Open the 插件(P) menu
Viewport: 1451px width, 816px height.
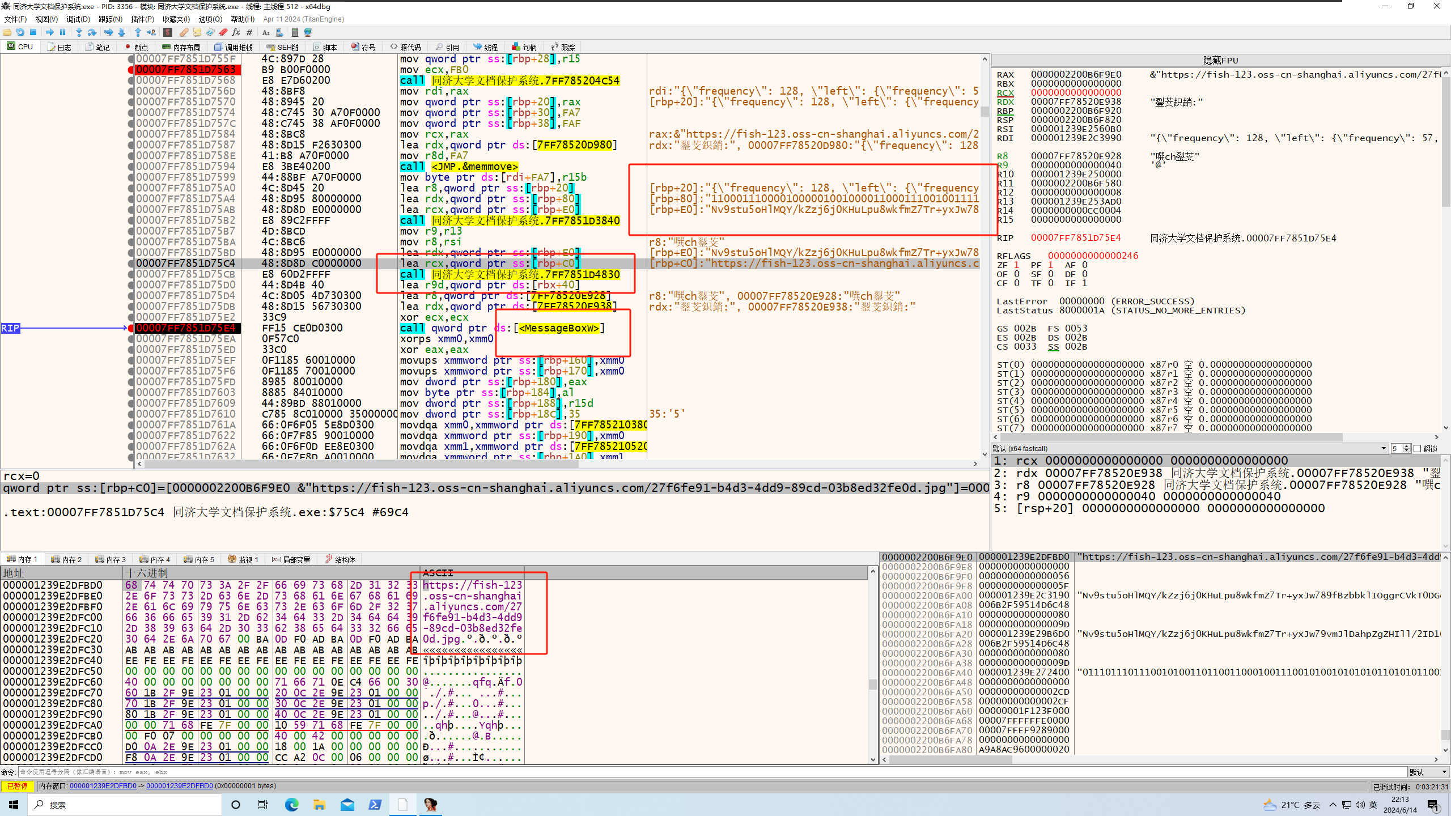tap(142, 19)
